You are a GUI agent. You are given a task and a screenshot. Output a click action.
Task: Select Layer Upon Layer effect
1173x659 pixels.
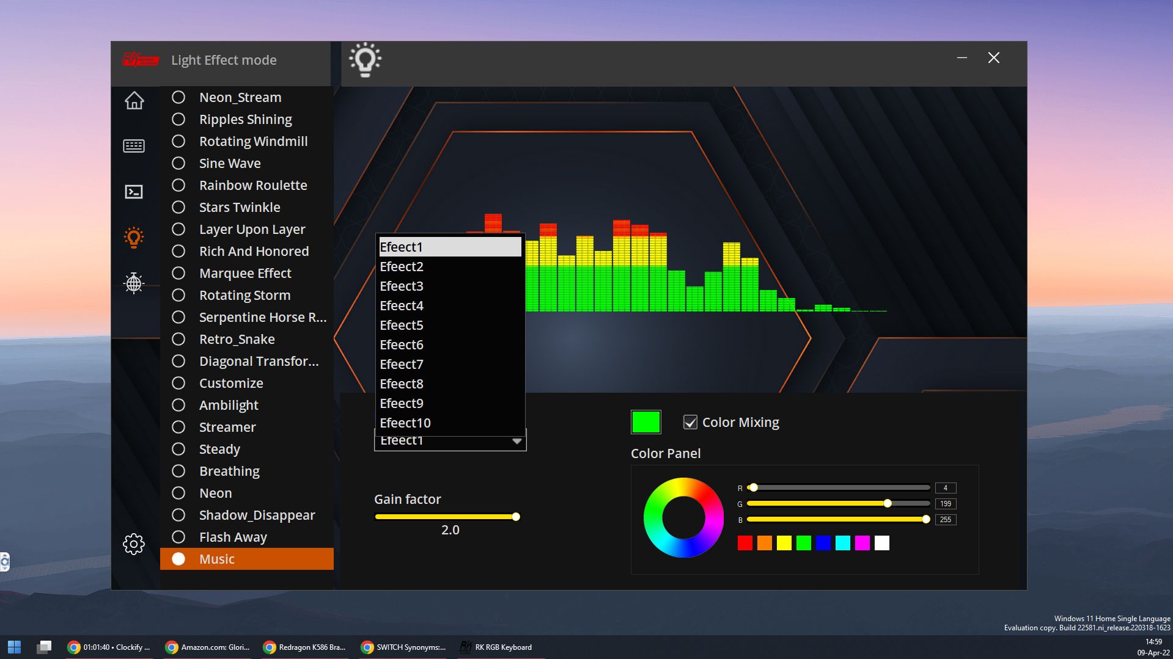click(247, 229)
